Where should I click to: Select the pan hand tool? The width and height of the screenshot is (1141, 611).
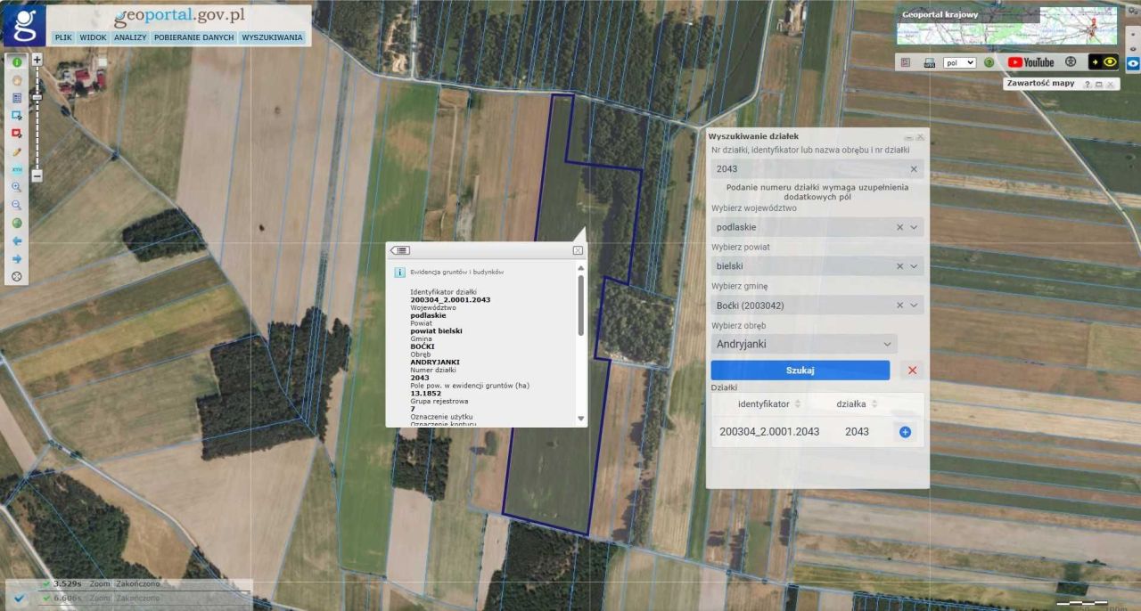[17, 80]
